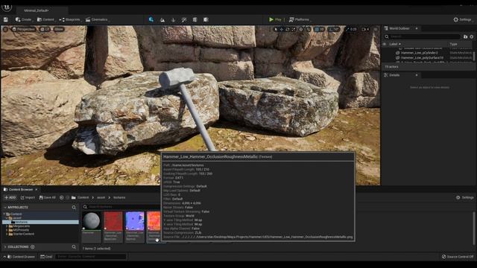The height and width of the screenshot is (268, 477).
Task: Adjust camera speed setting
Action: point(365,29)
